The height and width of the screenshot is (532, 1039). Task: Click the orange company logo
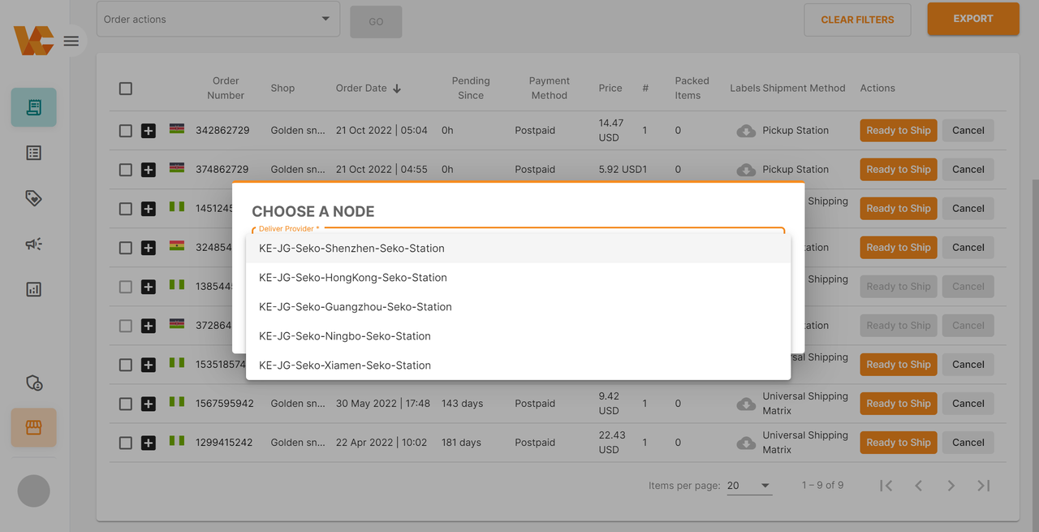[33, 41]
